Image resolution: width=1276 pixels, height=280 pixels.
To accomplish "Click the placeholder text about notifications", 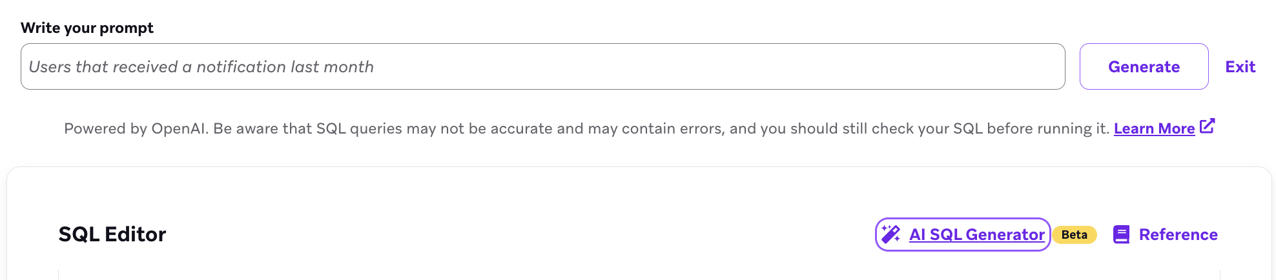I will click(201, 67).
